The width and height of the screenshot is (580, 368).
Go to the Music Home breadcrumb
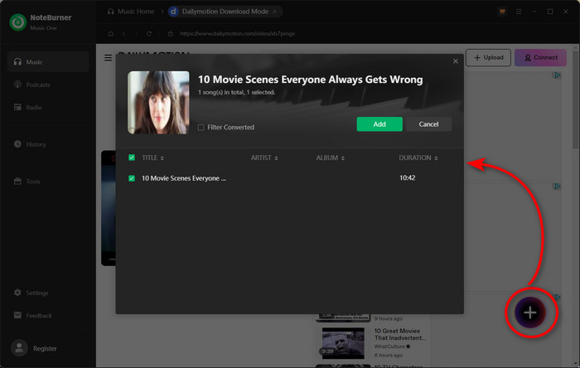pyautogui.click(x=131, y=12)
